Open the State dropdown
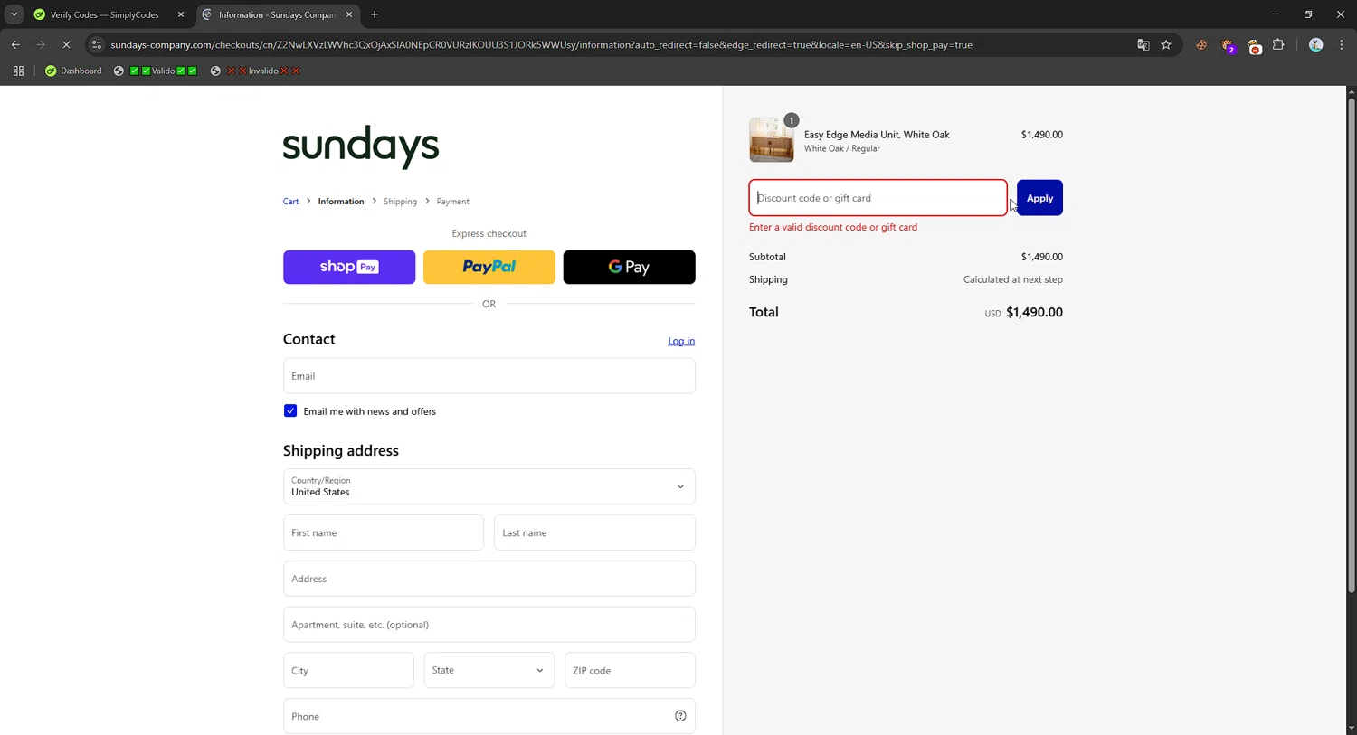1357x735 pixels. pyautogui.click(x=489, y=670)
